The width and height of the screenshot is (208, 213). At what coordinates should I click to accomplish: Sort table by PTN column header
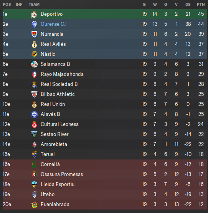tap(201, 5)
